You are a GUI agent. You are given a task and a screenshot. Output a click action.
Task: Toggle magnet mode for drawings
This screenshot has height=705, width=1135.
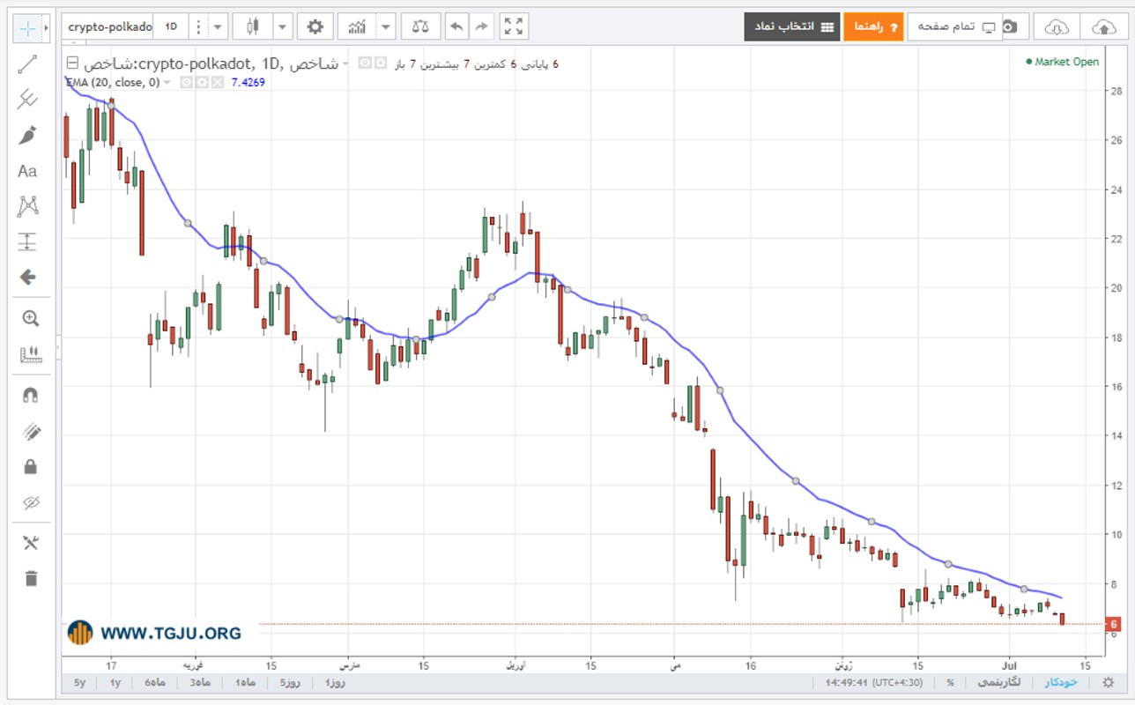coord(31,395)
